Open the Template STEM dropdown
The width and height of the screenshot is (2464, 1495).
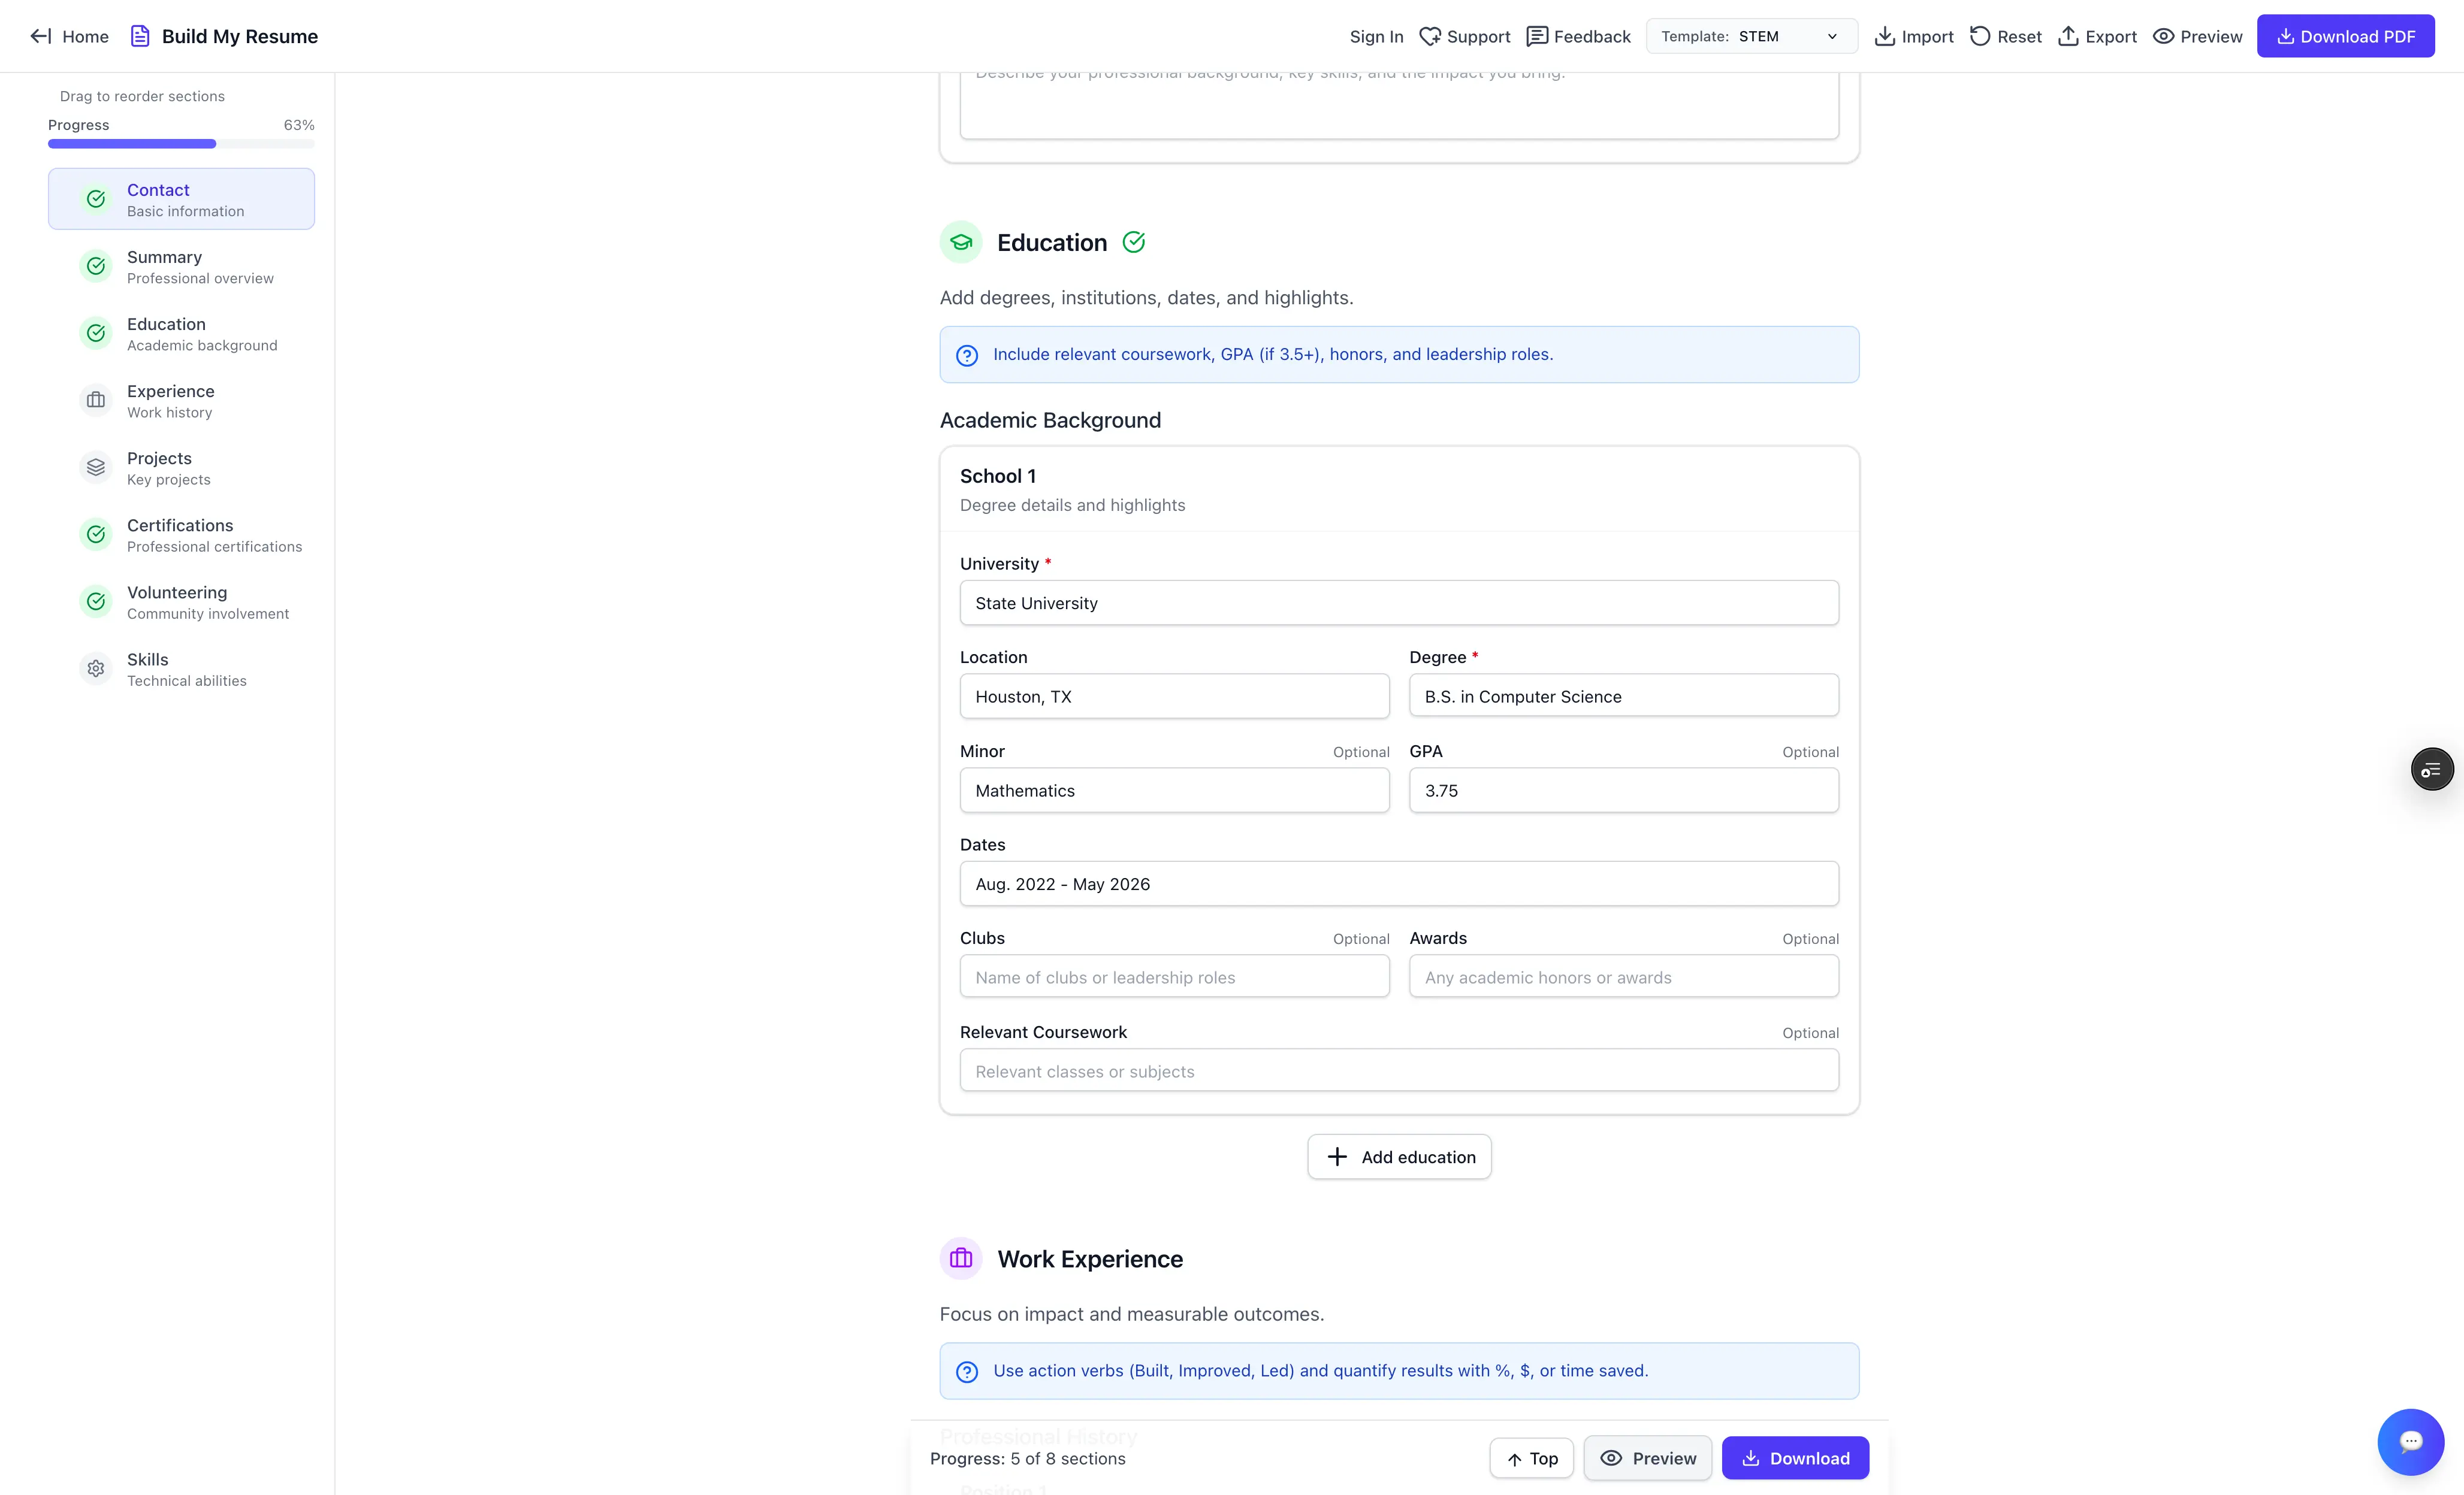[1751, 36]
